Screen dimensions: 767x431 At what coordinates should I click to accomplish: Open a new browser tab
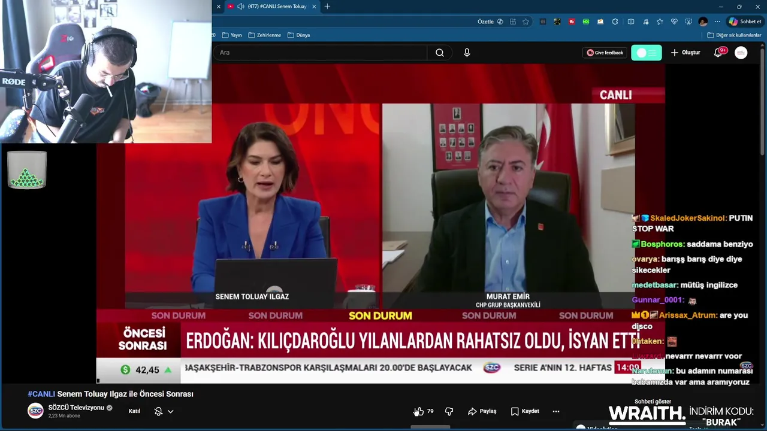[x=327, y=7]
